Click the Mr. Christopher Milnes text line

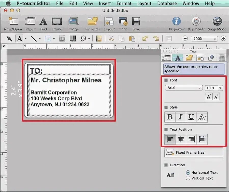click(x=66, y=80)
